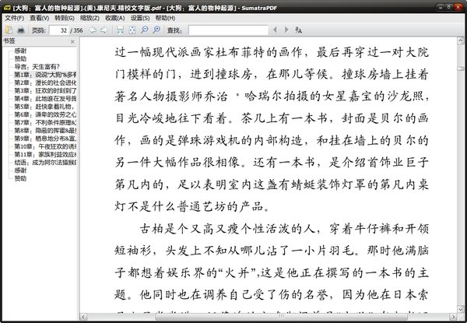Viewport: 467px width, 323px height.
Task: Click horizontal scrollbar right arrow
Action: (453, 317)
